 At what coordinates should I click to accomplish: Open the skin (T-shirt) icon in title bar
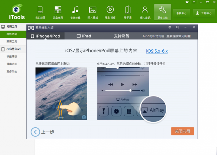pyautogui.click(x=187, y=2)
